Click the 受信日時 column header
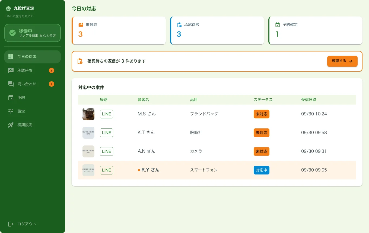Screen dimensions: 369x233 pos(309,100)
